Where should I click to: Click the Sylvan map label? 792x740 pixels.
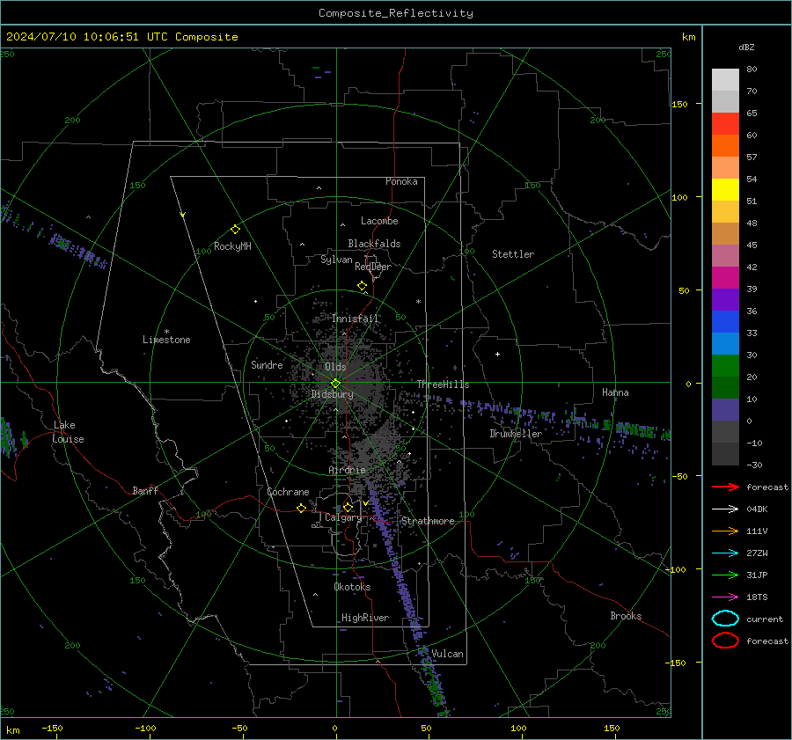point(336,260)
